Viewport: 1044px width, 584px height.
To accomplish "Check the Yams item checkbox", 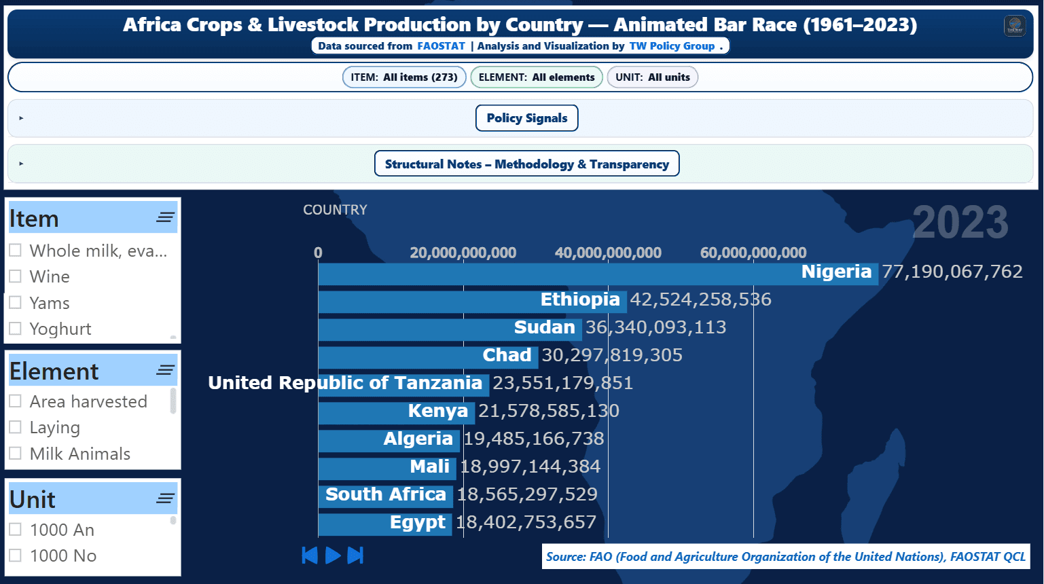I will pos(16,303).
